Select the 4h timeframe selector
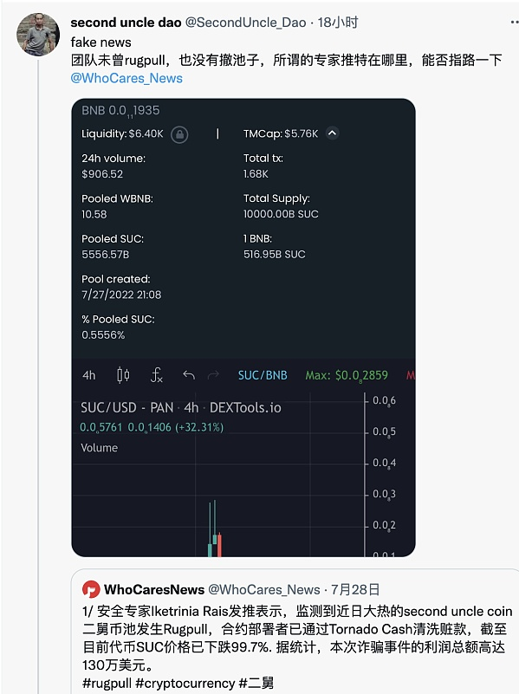This screenshot has height=694, width=519. [x=88, y=375]
